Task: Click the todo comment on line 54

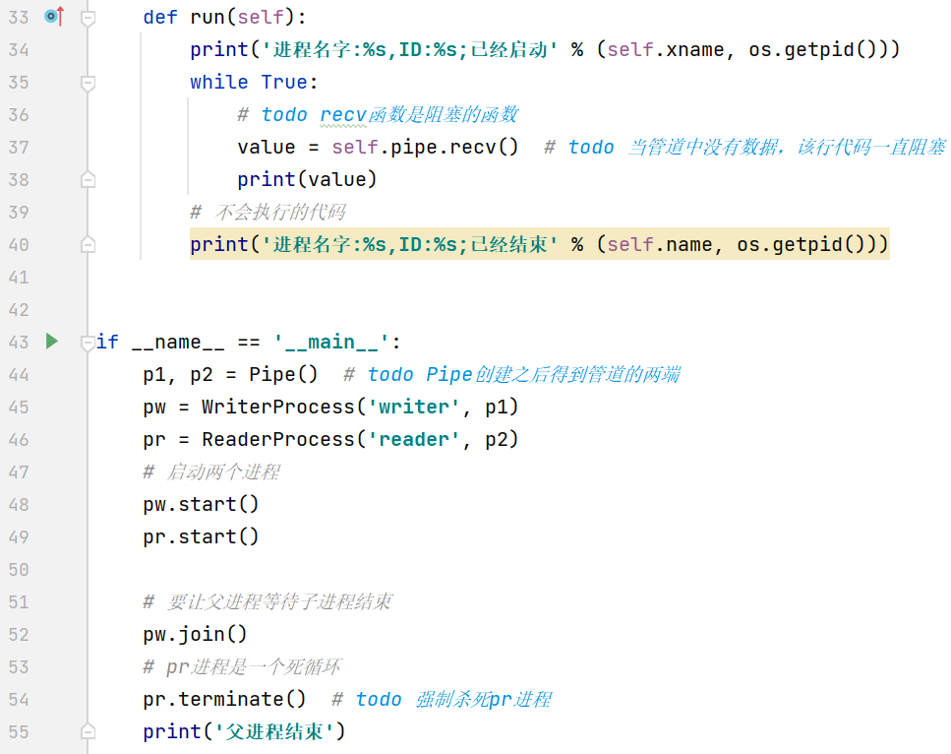Action: coord(442,699)
